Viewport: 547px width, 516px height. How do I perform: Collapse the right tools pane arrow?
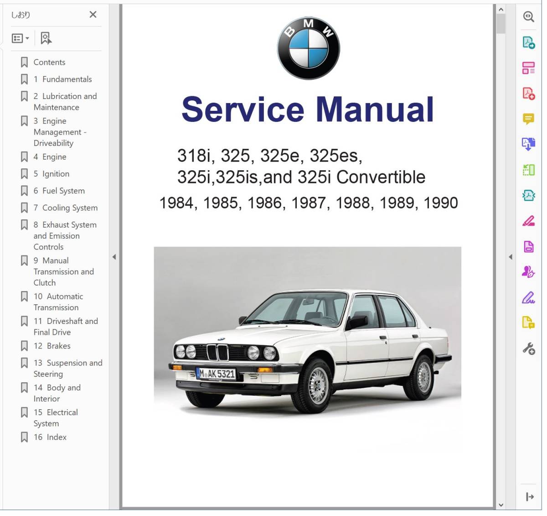[x=511, y=257]
